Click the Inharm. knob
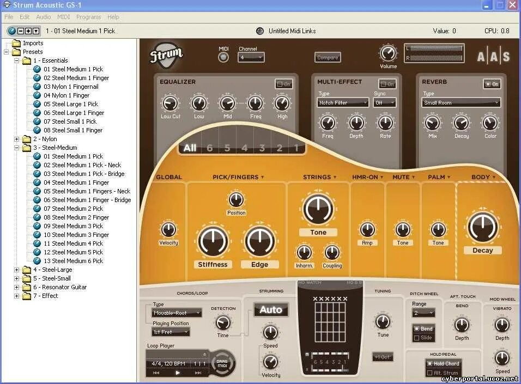521x384 pixels. click(x=304, y=253)
